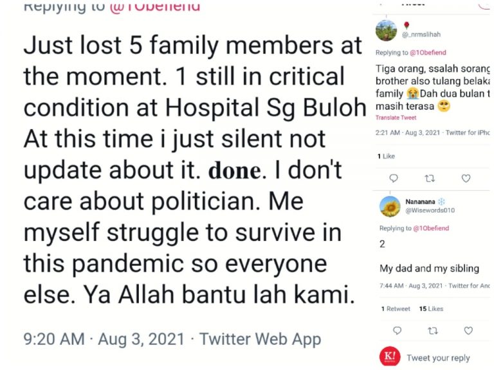Click reply icon under _nrmslihah's tweet

click(x=394, y=179)
